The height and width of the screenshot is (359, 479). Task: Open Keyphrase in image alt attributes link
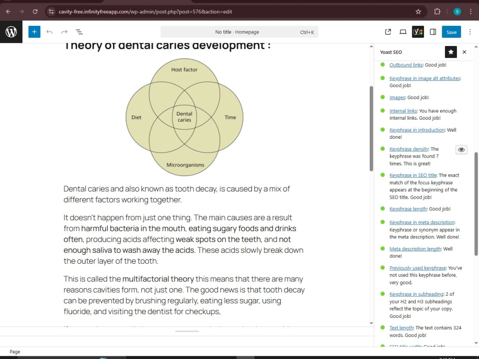point(424,78)
